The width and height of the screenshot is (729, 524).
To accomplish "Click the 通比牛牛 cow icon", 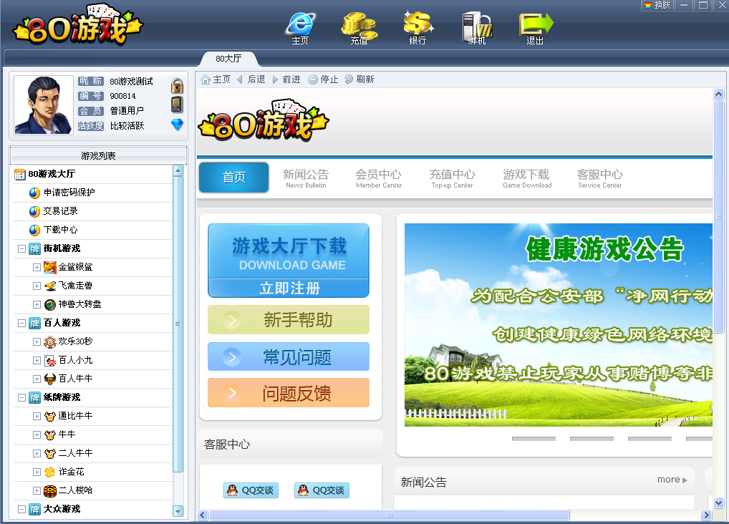I will click(49, 416).
